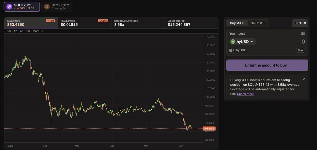Set chart interval to 4h
The width and height of the screenshot is (317, 150).
point(22,31)
